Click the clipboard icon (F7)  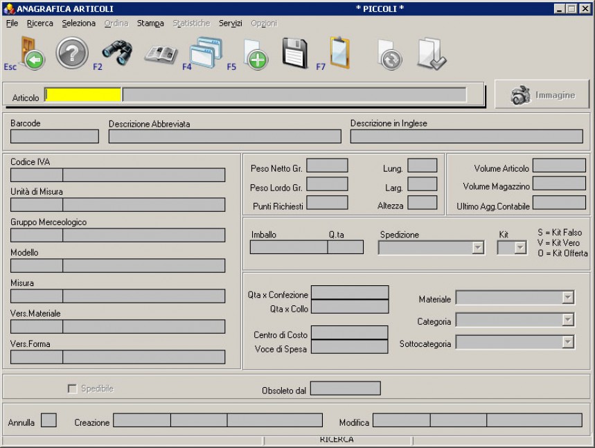pyautogui.click(x=340, y=53)
